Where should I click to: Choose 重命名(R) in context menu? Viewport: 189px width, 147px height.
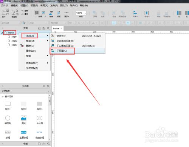click(x=35, y=51)
